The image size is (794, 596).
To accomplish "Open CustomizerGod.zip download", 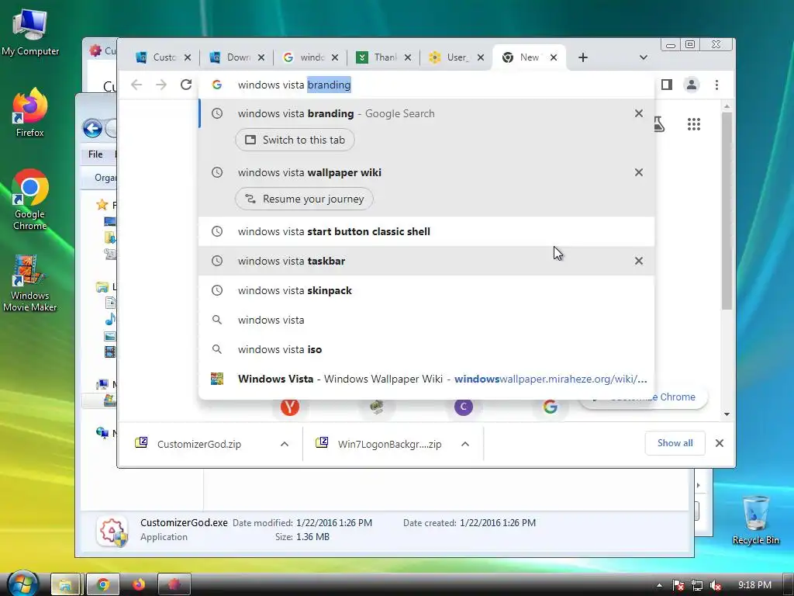I will point(199,444).
